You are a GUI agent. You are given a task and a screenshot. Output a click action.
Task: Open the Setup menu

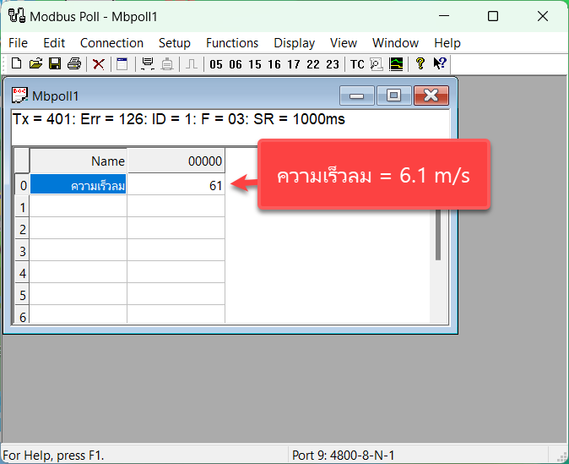point(175,43)
